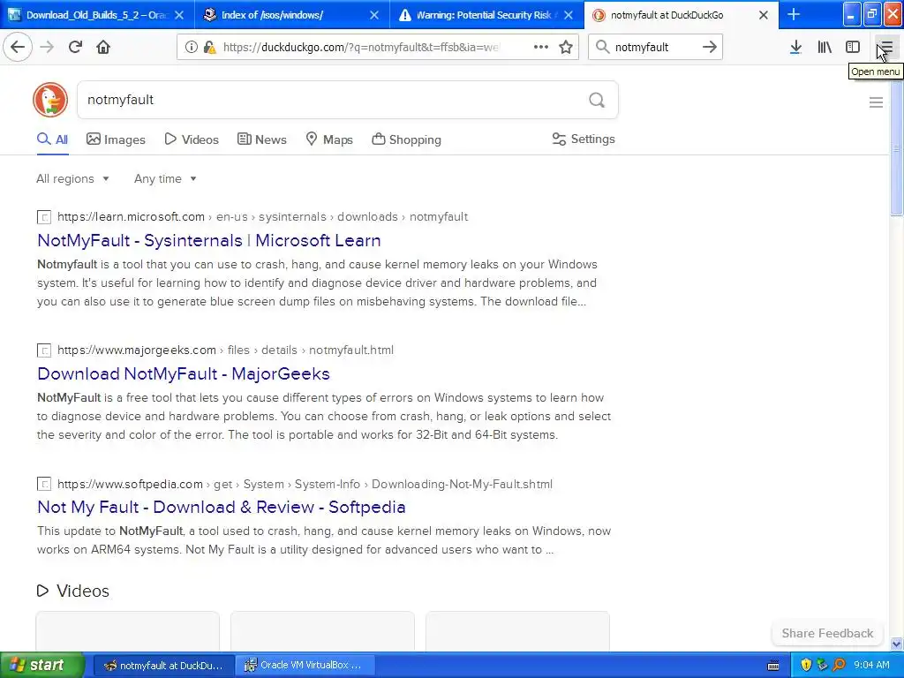The image size is (904, 678).
Task: Open the Downloads panel
Action: coord(795,48)
